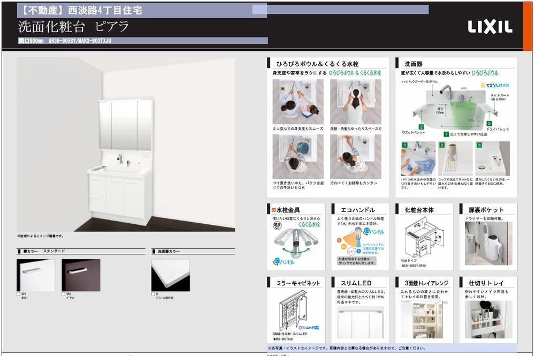Click the 洗面器 section heading
535x356 pixels.
(x=414, y=64)
